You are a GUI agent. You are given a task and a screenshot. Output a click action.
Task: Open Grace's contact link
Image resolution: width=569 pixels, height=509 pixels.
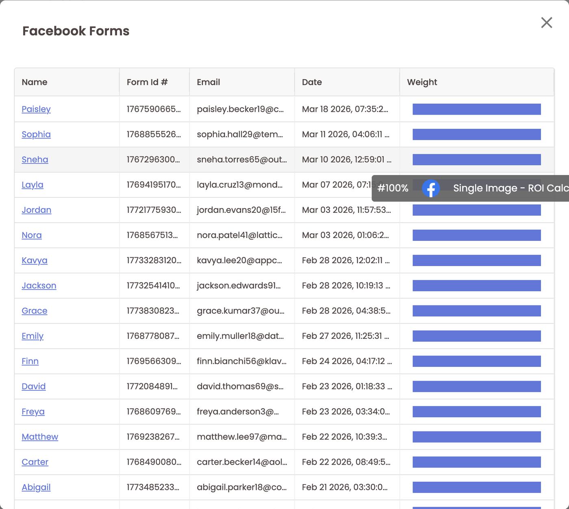(x=35, y=311)
